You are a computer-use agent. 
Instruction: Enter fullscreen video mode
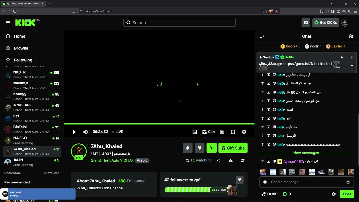(233, 132)
